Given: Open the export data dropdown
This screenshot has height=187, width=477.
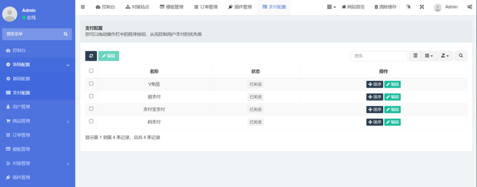Looking at the screenshot, I should coord(445,56).
